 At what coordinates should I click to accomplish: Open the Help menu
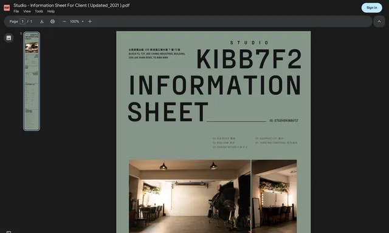[x=51, y=12]
